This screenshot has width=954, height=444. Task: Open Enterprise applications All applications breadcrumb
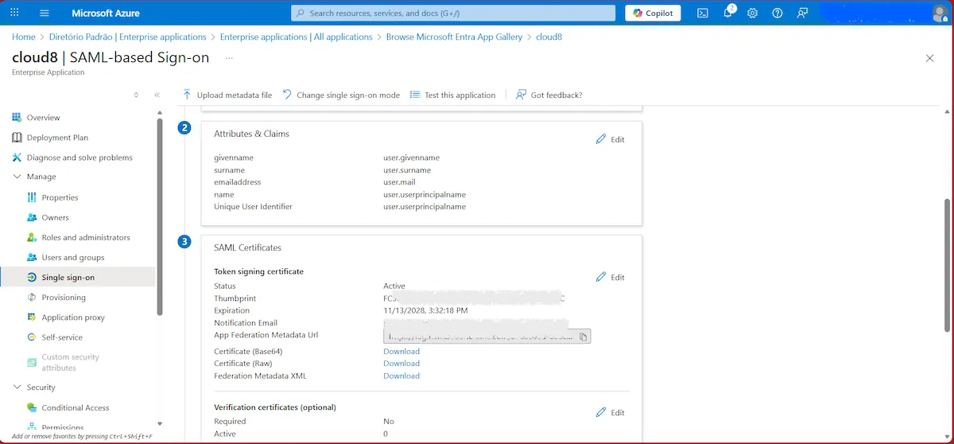tap(297, 37)
